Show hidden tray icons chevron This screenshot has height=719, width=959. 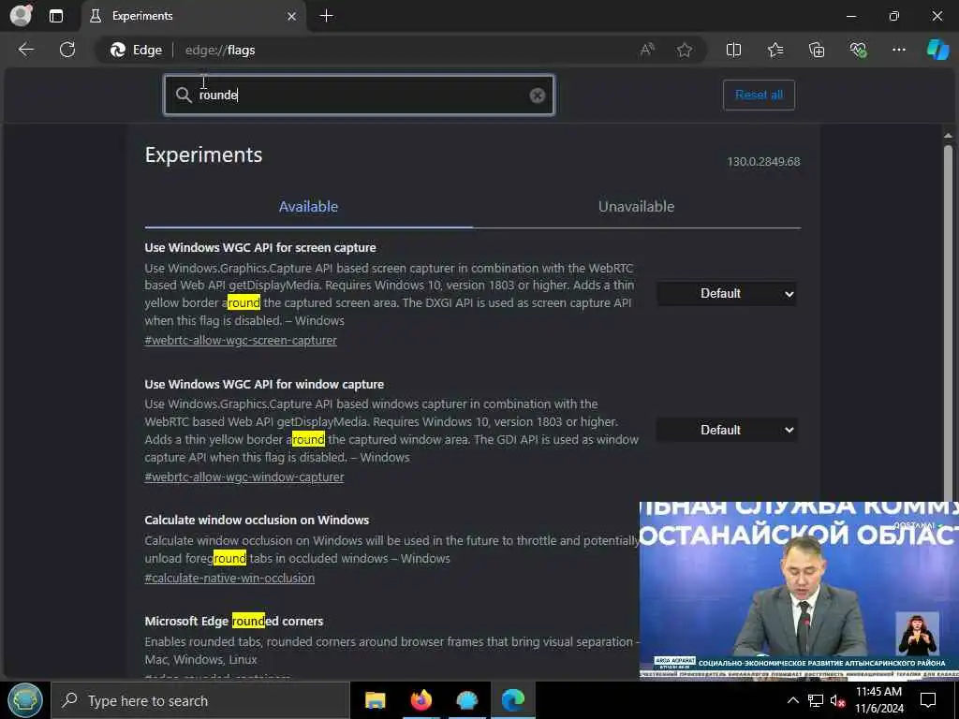click(x=792, y=700)
